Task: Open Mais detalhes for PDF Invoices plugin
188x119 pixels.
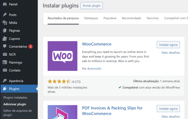Action: click(x=171, y=116)
